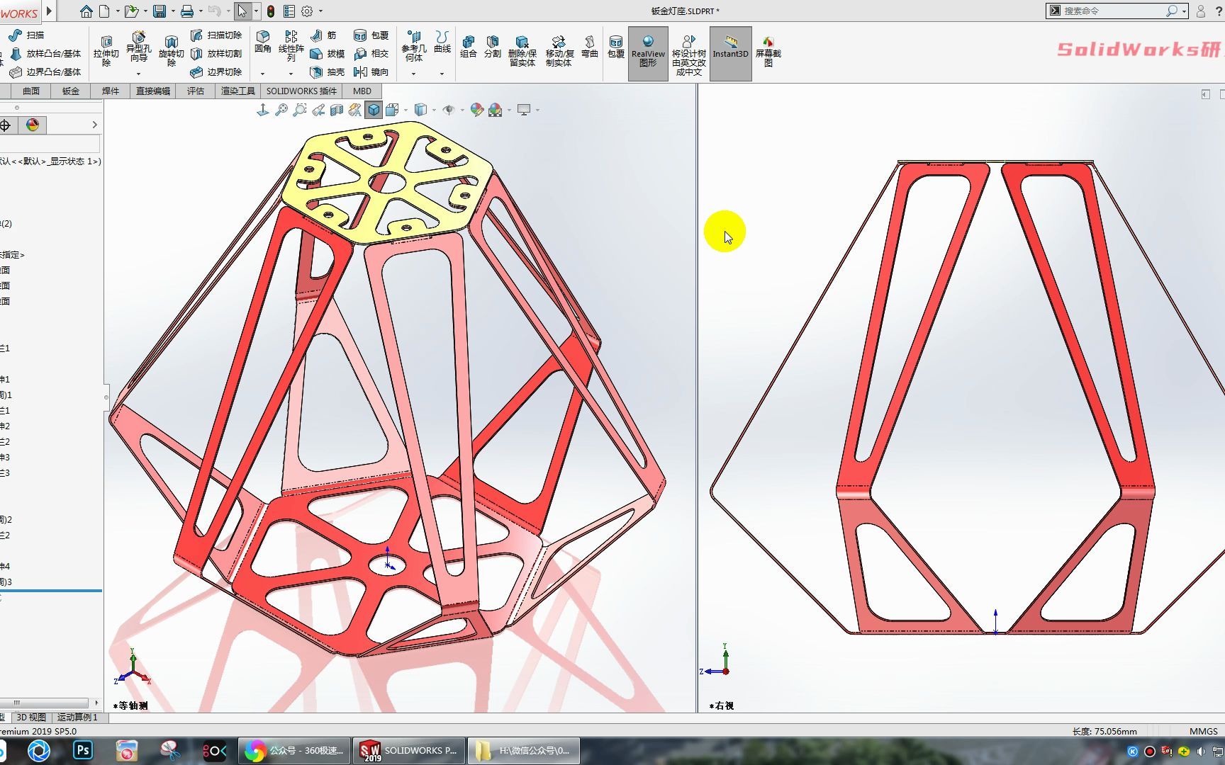The height and width of the screenshot is (765, 1225).
Task: Click section view icon
Action: 337,110
